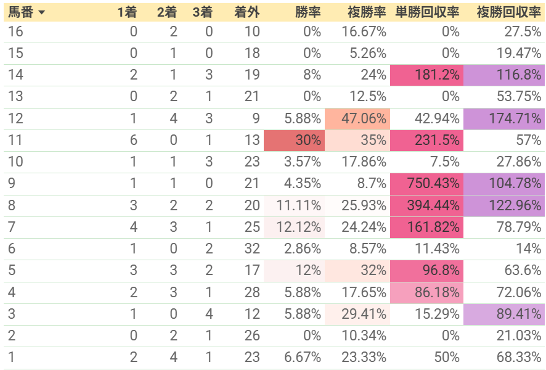Click the 複勝回収率 column header

(x=509, y=12)
